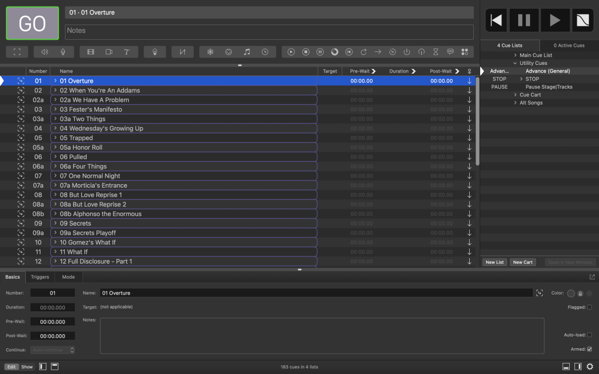Add a new Text cue
The width and height of the screenshot is (599, 374).
[x=127, y=52]
